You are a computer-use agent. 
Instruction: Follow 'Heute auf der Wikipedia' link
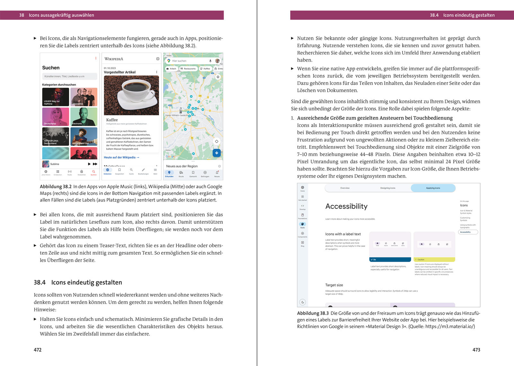121,158
